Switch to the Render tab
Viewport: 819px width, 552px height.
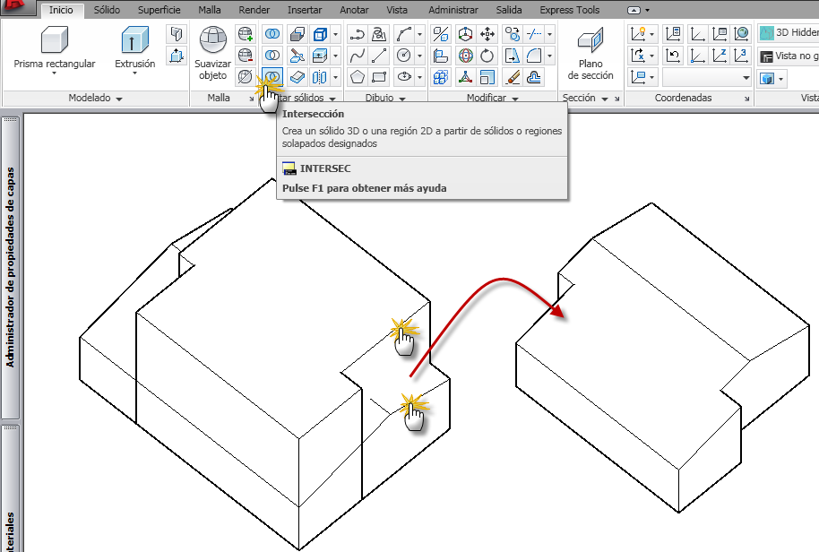coord(254,10)
